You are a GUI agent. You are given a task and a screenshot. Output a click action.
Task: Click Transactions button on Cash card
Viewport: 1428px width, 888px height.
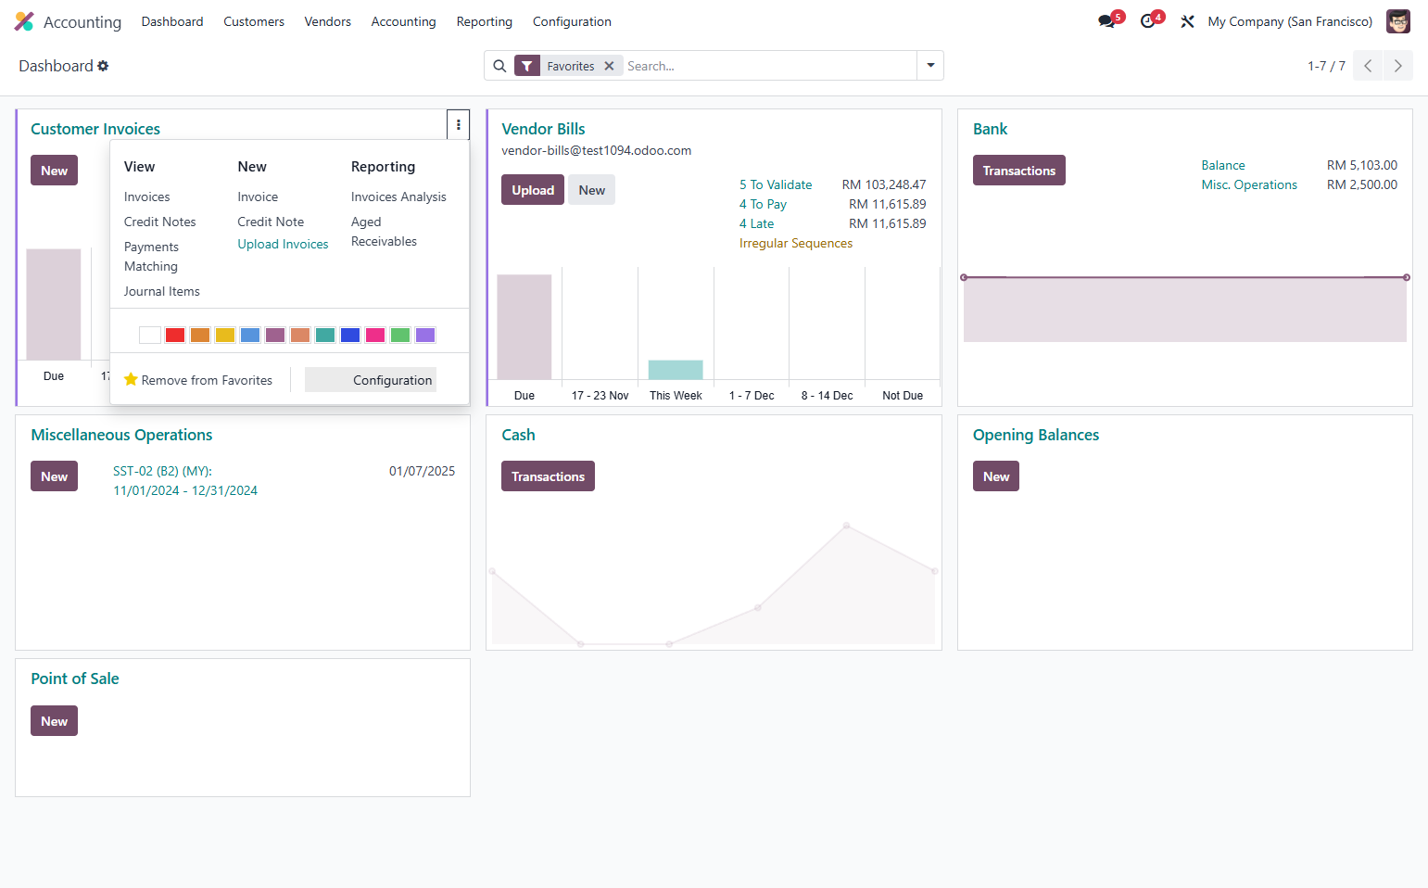pos(548,476)
